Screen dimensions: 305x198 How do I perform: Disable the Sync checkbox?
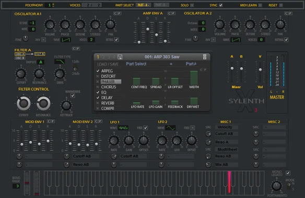coord(221,5)
